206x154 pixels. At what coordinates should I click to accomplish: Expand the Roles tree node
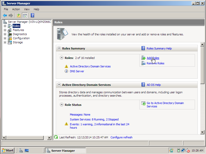pyautogui.click(x=5, y=26)
